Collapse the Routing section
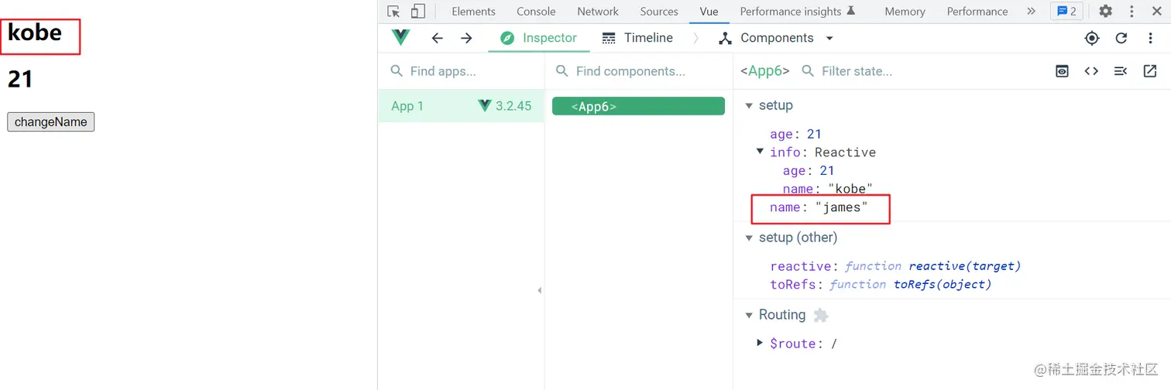 tap(749, 315)
